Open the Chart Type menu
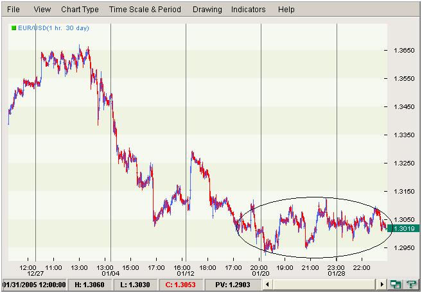 click(x=80, y=10)
